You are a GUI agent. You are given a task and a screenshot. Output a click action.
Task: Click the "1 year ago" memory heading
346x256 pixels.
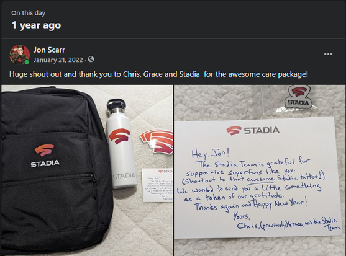click(36, 25)
